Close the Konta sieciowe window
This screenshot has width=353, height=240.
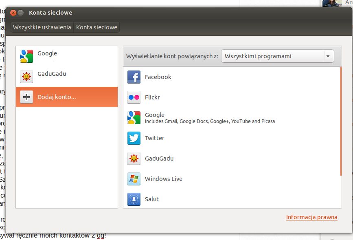point(13,13)
